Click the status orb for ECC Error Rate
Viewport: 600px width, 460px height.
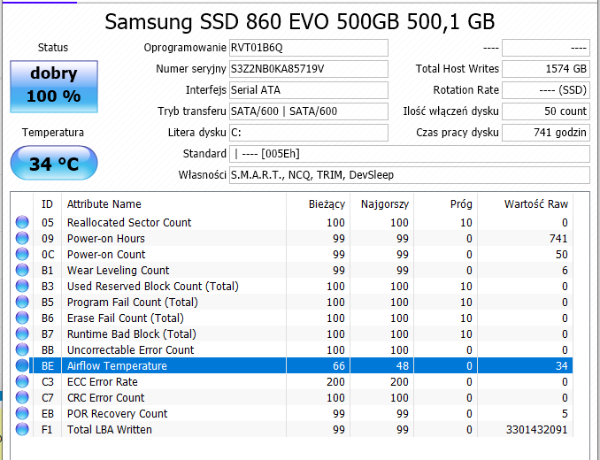coord(22,382)
